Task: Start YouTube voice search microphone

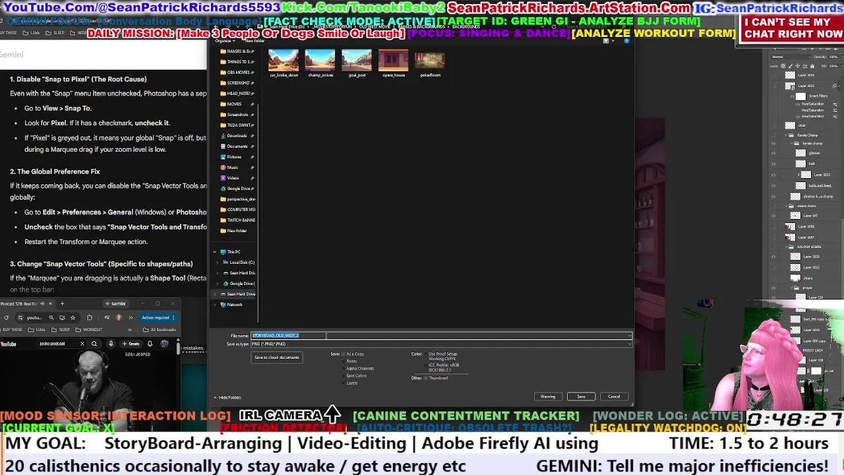Action: [111, 344]
